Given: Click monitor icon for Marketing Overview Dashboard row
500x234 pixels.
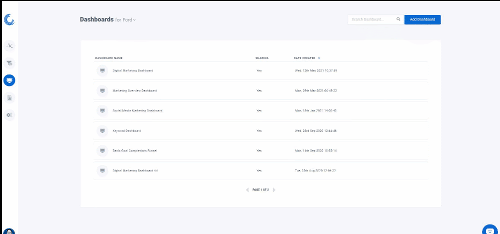Looking at the screenshot, I should pyautogui.click(x=102, y=90).
